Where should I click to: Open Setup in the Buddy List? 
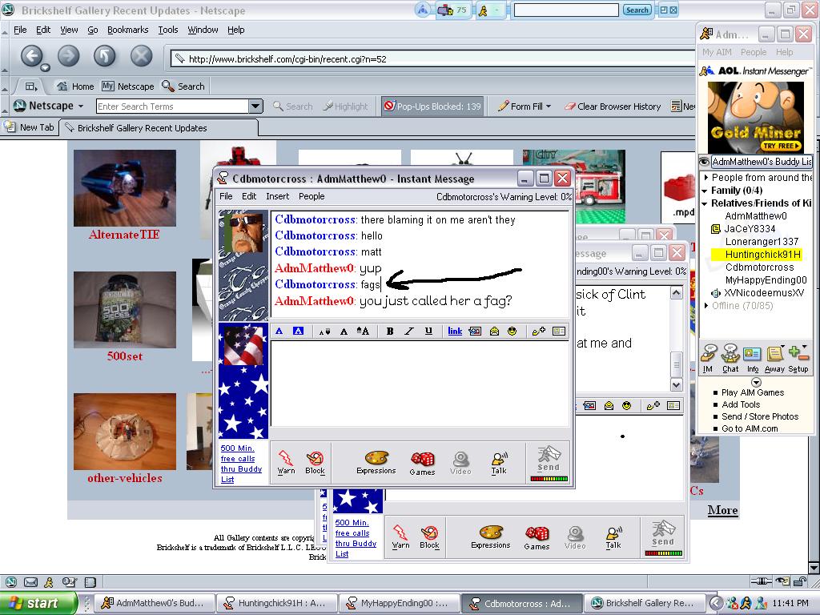pos(798,358)
